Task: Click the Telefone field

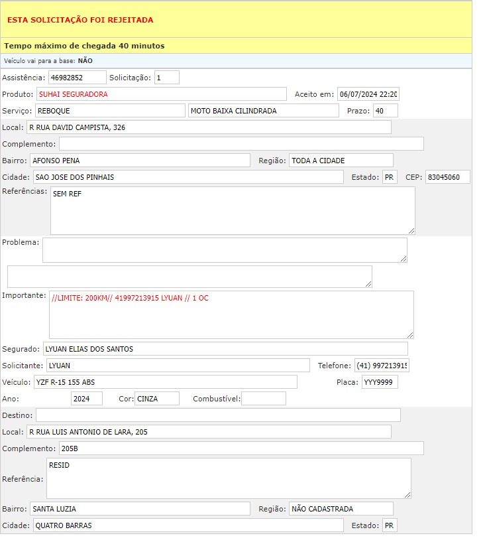Action: click(x=382, y=366)
